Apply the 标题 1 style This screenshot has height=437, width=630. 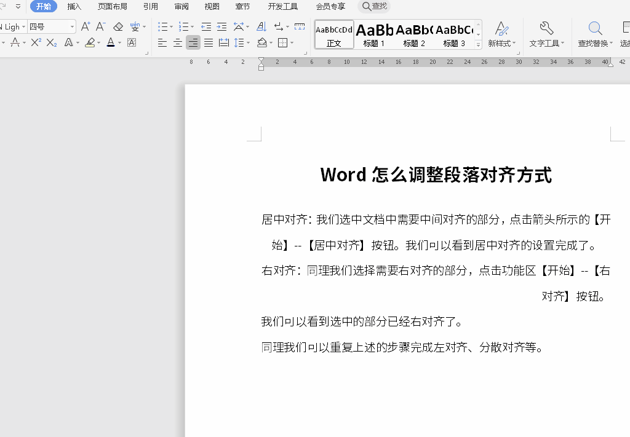click(373, 34)
